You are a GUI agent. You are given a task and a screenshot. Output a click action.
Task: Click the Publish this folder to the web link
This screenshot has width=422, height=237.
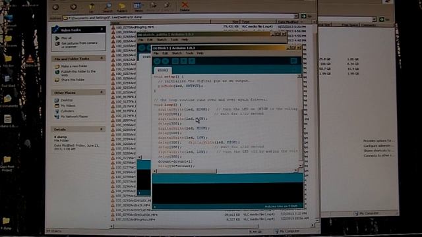(x=78, y=73)
